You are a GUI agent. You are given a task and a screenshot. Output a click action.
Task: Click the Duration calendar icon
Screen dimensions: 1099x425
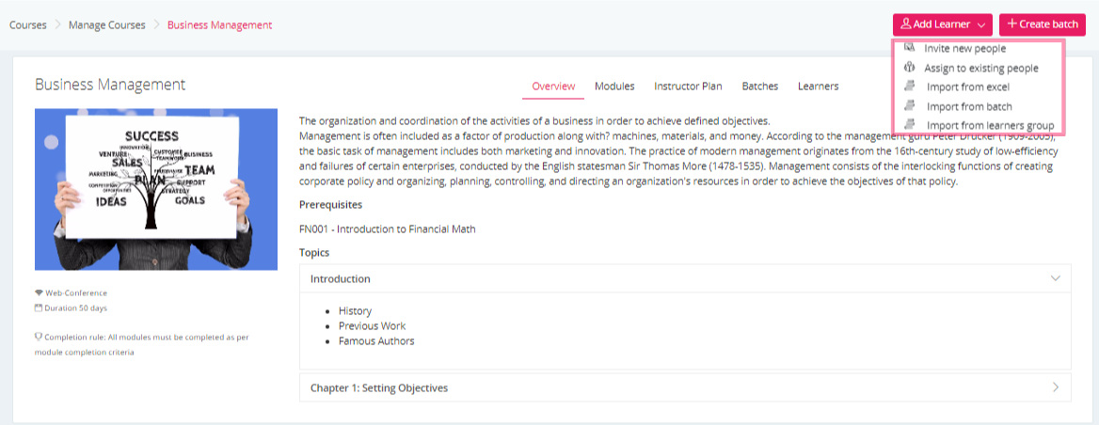[39, 307]
